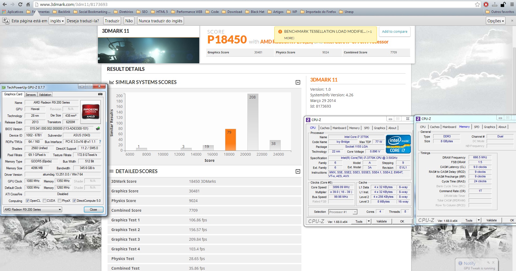This screenshot has height=271, width=516.
Task: Click the GPU-Z screenshot camera icon
Action: point(100,94)
